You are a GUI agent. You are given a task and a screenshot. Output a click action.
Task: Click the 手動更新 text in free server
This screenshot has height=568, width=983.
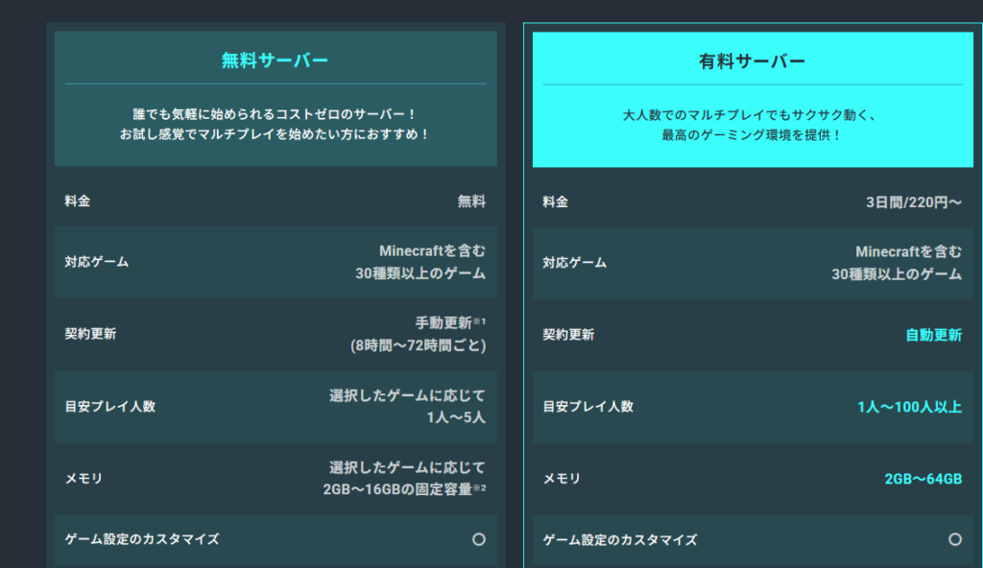(x=444, y=323)
